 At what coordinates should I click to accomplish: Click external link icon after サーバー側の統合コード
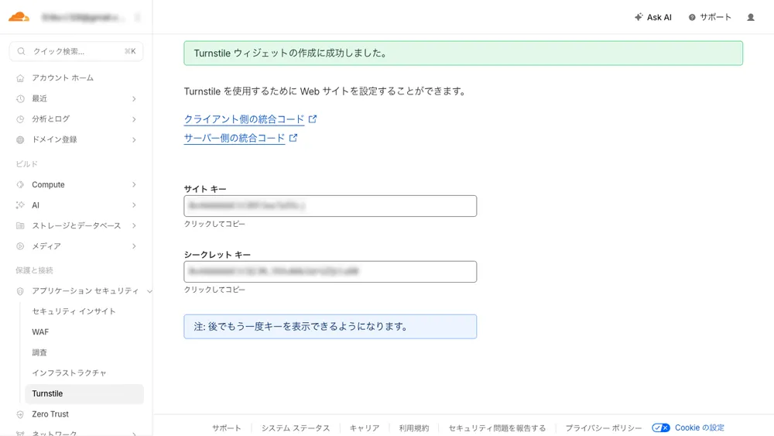click(x=293, y=138)
